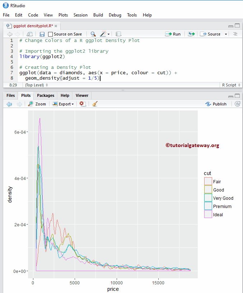
Task: Run the current line
Action: coord(173,34)
